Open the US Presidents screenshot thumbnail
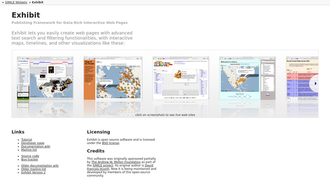This screenshot has width=330, height=185. click(45, 78)
